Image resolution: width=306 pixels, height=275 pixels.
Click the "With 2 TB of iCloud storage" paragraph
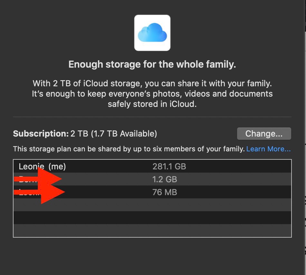click(x=152, y=94)
